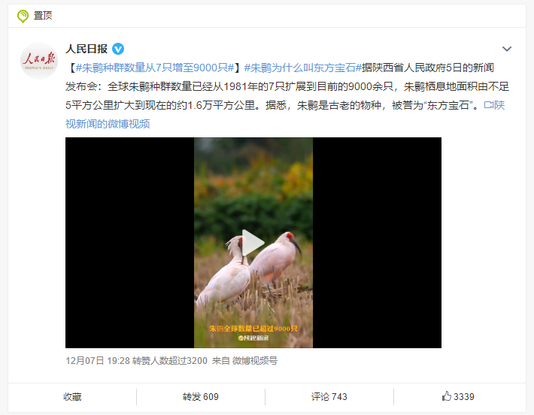534x415 pixels.
Task: Click the post timestamp 12月07日 19:28
Action: coord(98,361)
